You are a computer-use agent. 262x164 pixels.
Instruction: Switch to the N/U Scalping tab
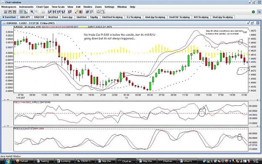[201, 17]
